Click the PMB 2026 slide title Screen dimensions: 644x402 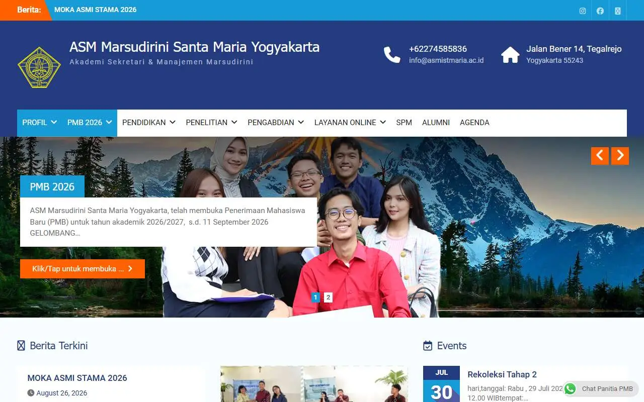(52, 186)
